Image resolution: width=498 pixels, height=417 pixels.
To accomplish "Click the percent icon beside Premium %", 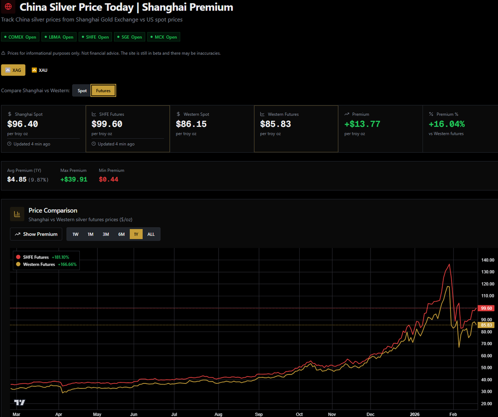I will (431, 114).
